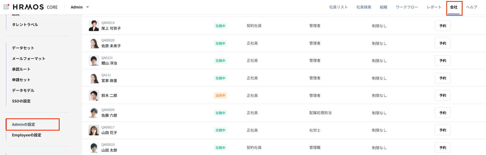Click the HRMOS CORE logo
Viewport: 486px width, 155px height.
click(x=35, y=7)
